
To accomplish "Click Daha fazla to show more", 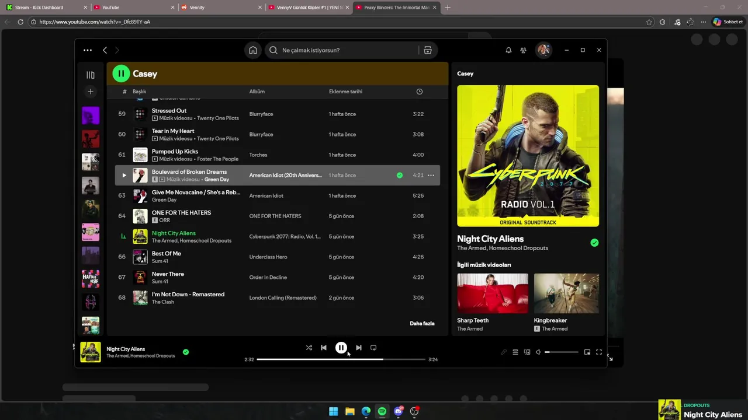I will click(422, 323).
